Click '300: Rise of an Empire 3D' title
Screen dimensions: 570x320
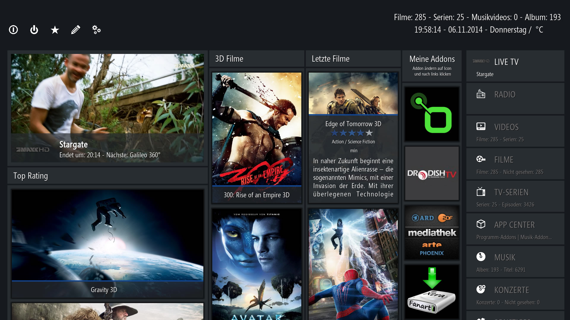[257, 195]
